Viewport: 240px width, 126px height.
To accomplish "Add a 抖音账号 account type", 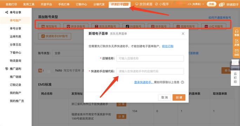I will (x=133, y=26).
